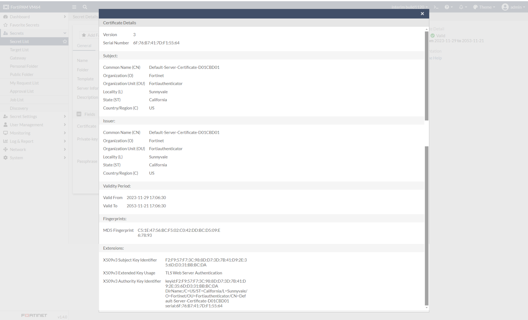Click the Valid From 2023-11-29 value
528x320 pixels.
point(146,197)
